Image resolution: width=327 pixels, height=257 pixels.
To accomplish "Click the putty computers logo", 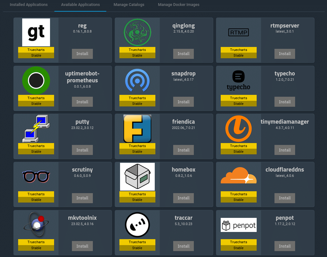I will click(36, 129).
